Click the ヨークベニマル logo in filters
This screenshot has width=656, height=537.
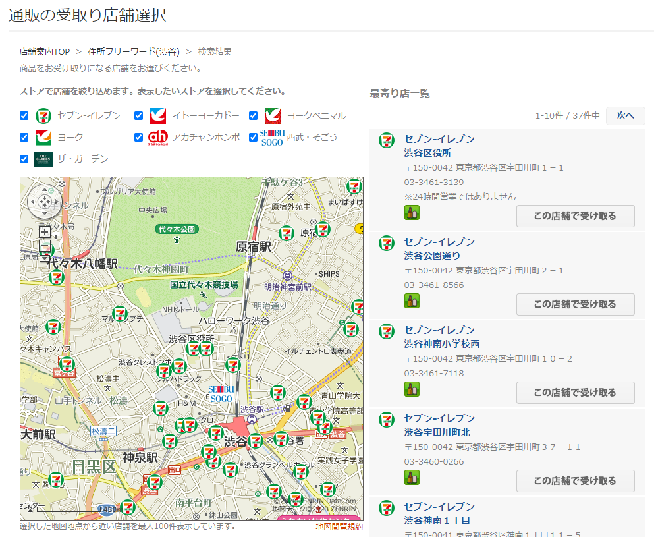(x=273, y=116)
